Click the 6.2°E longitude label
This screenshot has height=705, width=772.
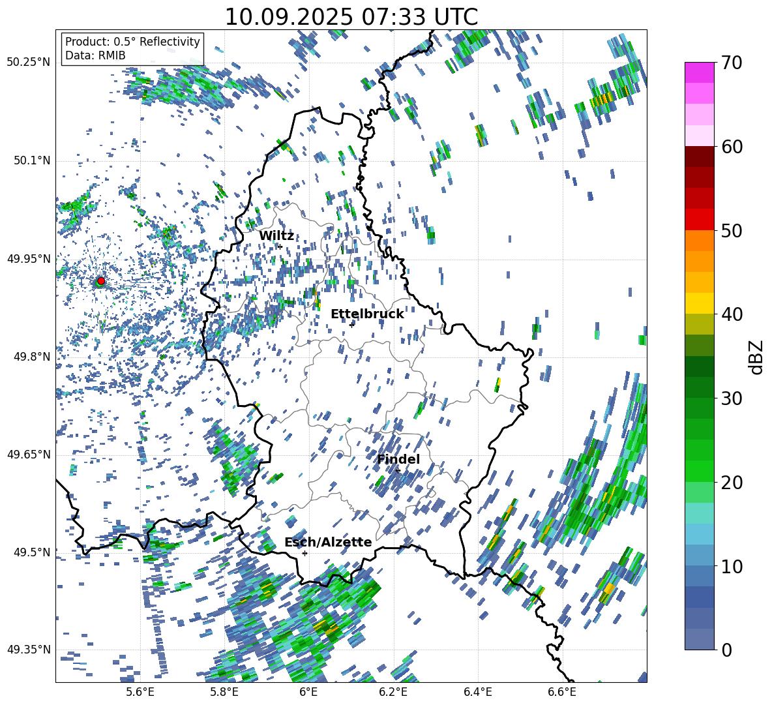click(x=393, y=692)
